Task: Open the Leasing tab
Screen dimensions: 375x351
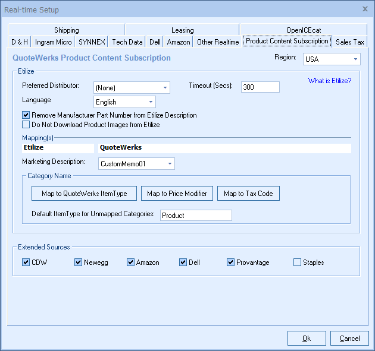Action: [x=182, y=30]
